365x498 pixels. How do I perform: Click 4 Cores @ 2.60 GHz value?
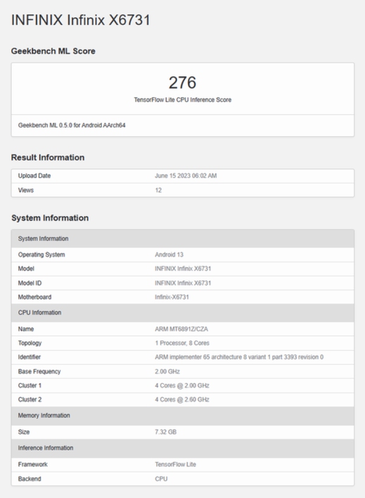click(182, 399)
